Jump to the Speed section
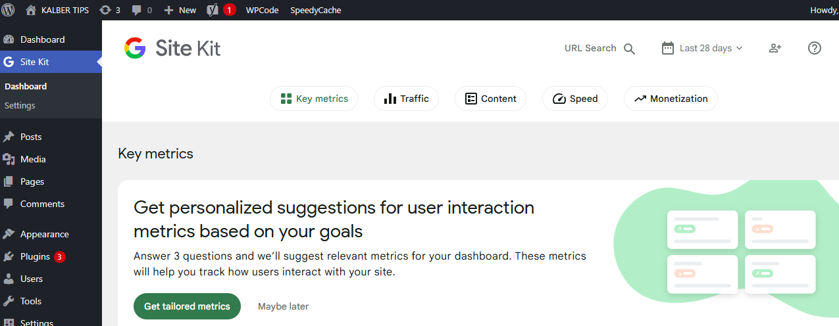The width and height of the screenshot is (839, 326). [575, 99]
